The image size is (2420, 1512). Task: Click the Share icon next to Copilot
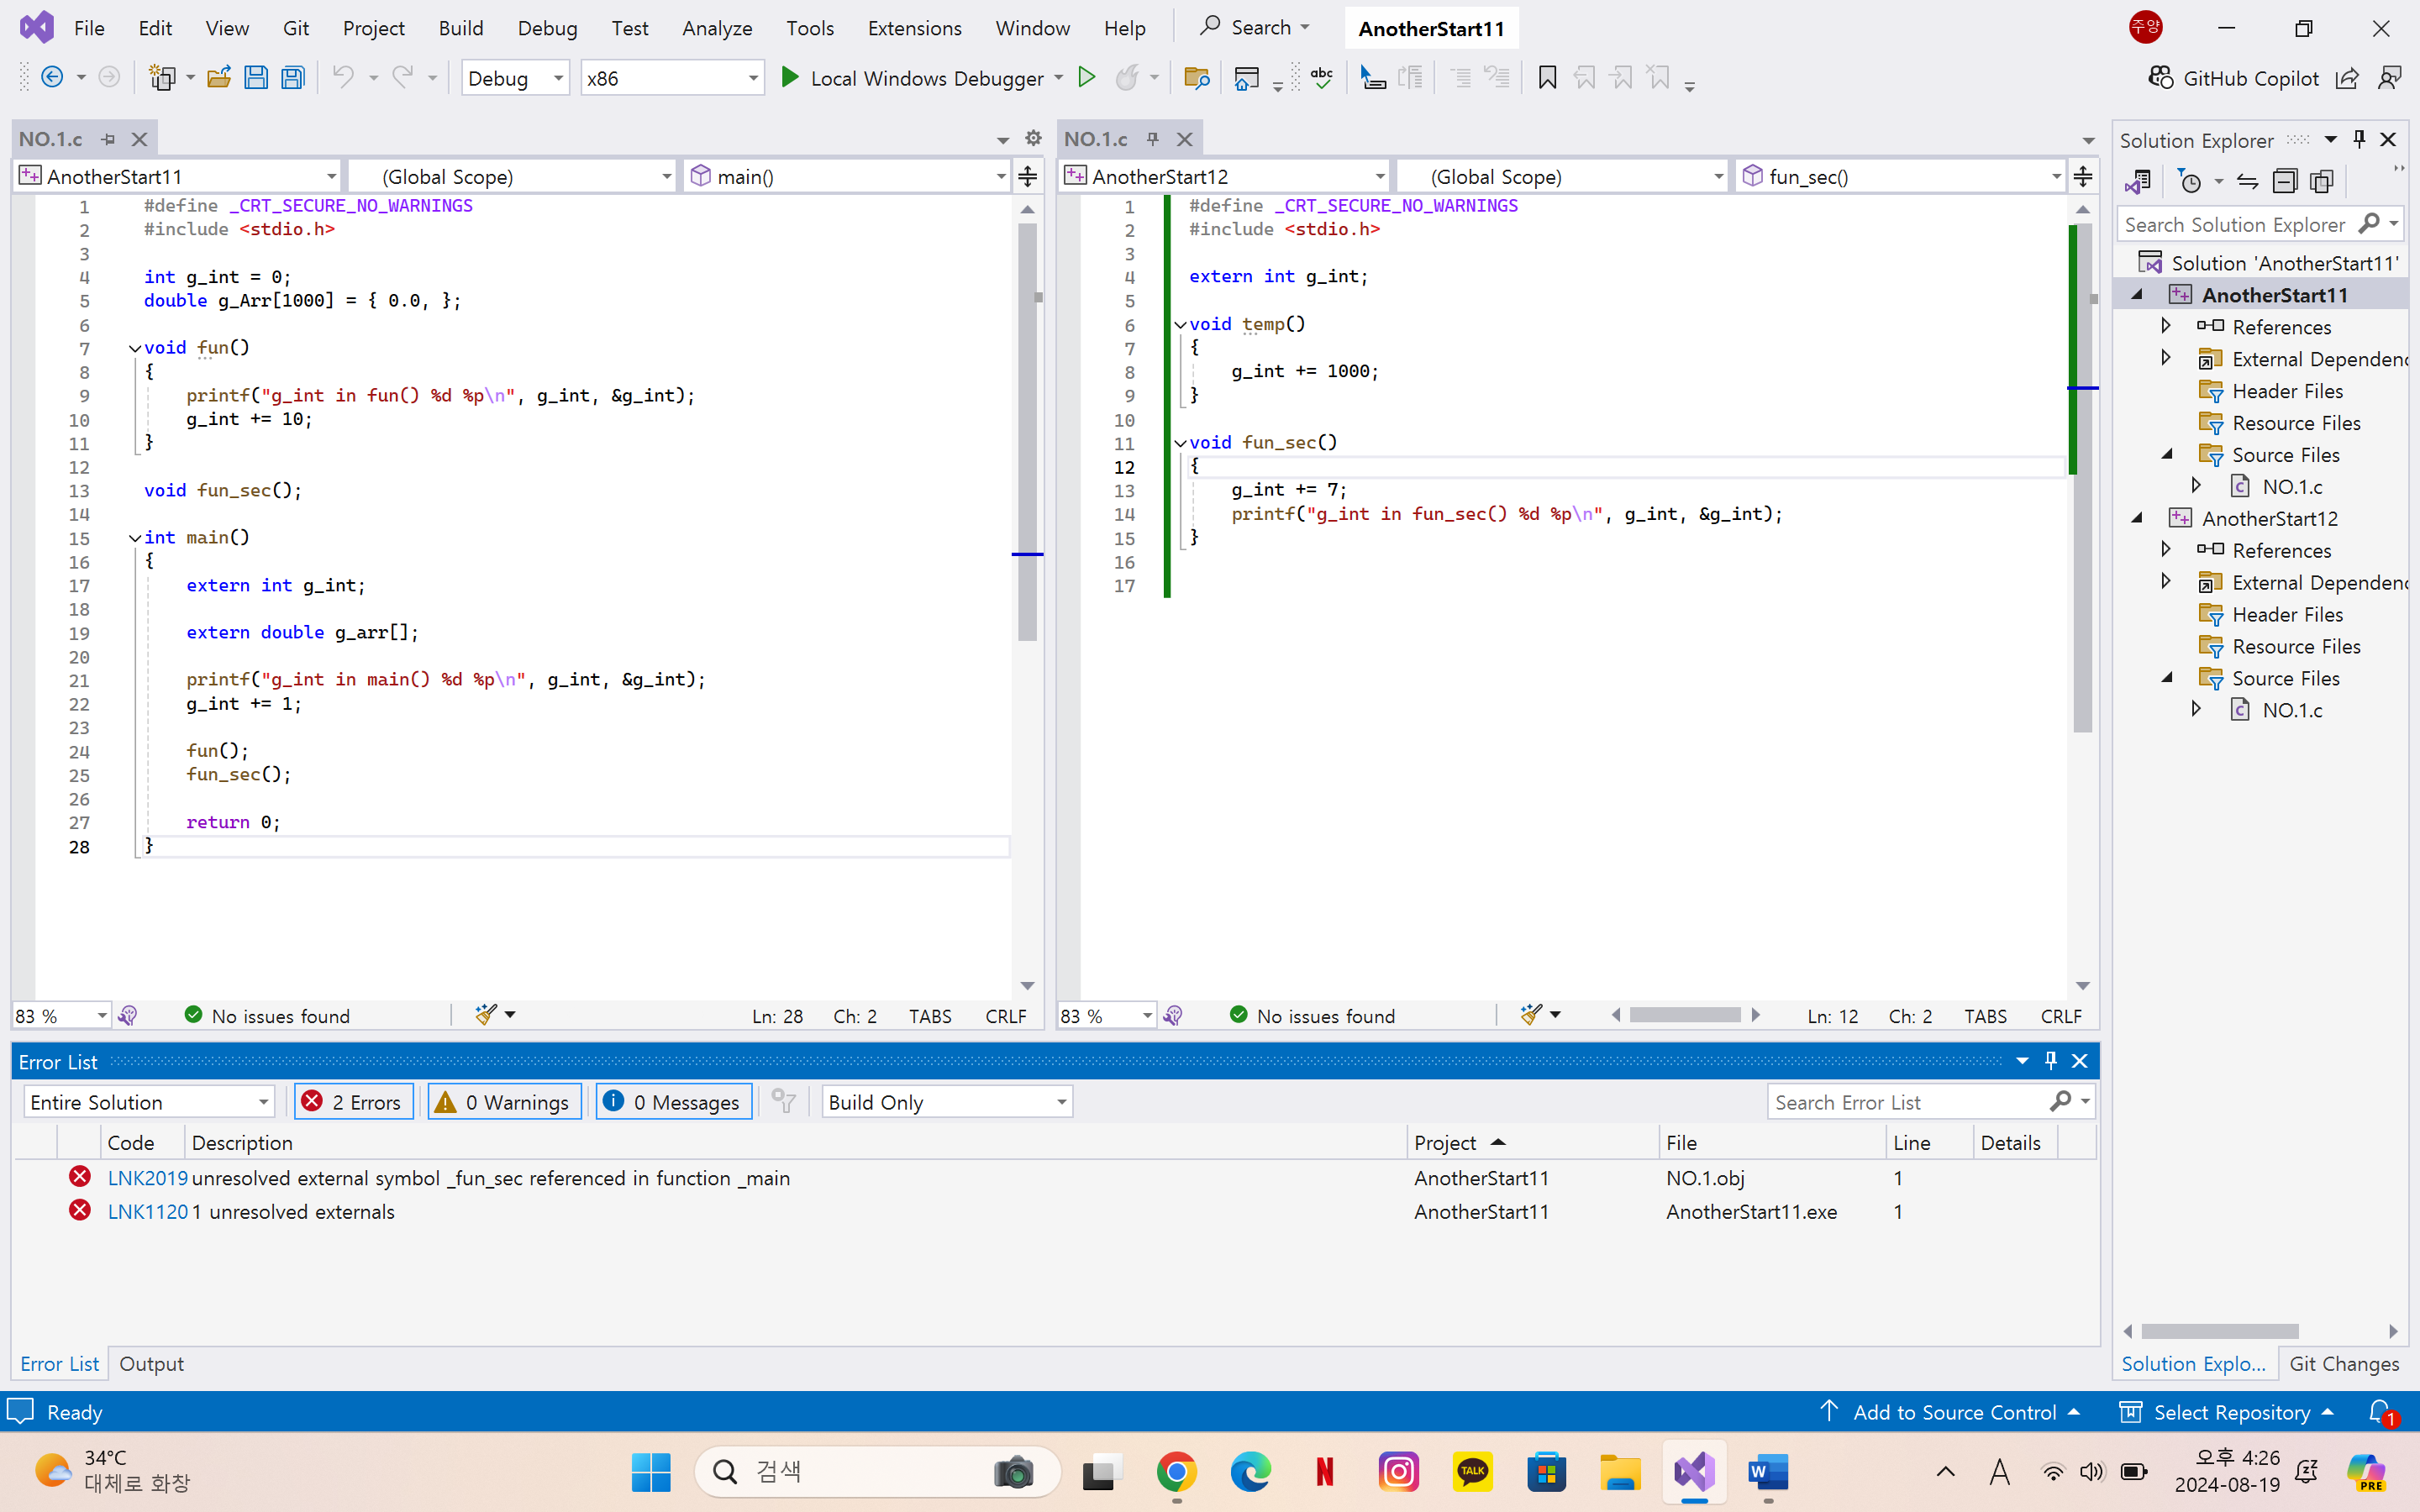coord(2347,78)
